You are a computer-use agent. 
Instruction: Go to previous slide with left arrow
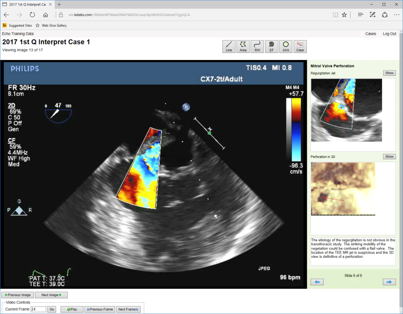coord(317,282)
